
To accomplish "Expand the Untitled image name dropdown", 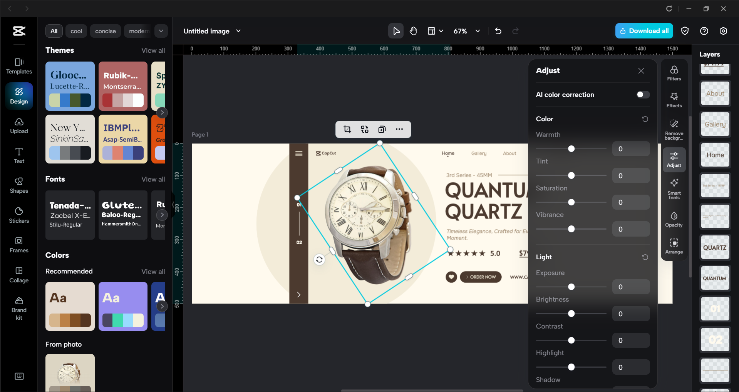I will click(x=238, y=31).
